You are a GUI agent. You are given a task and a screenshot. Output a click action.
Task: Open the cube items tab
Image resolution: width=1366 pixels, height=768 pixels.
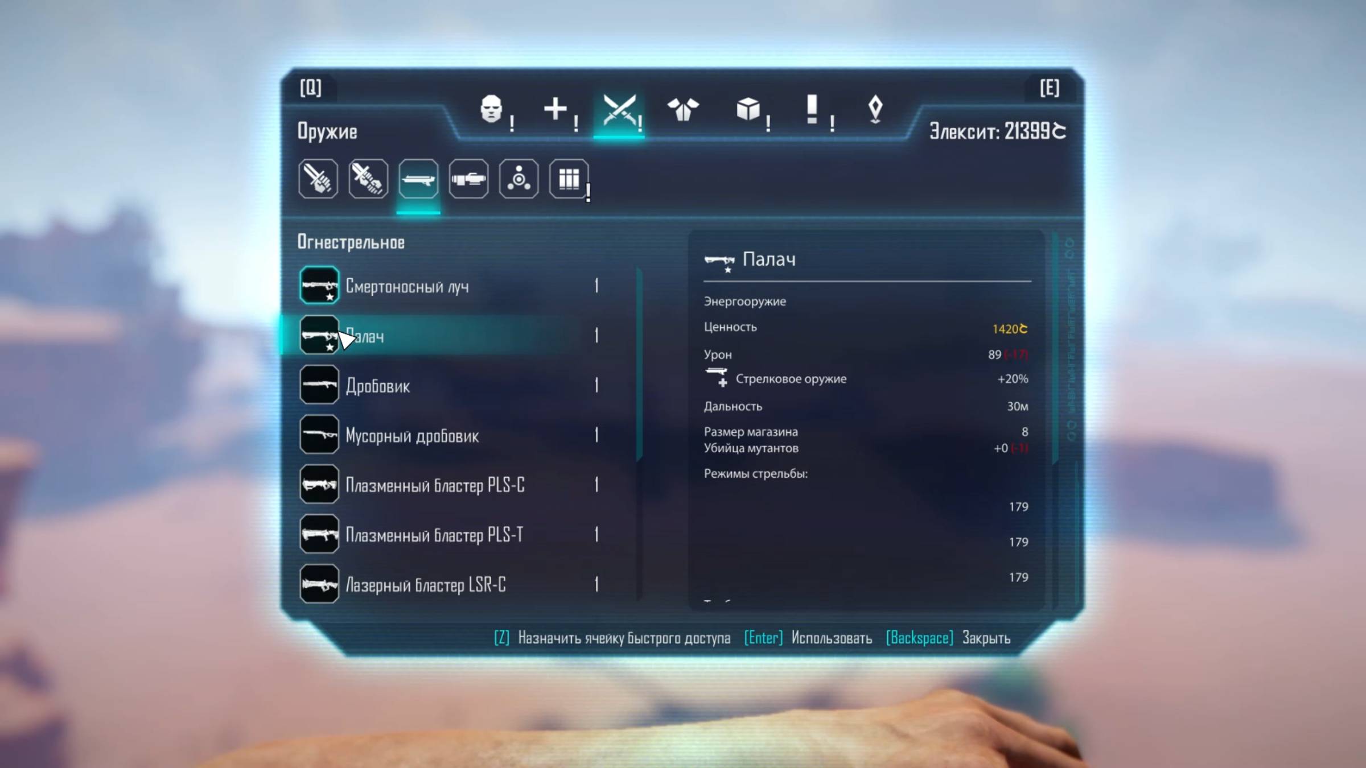click(x=748, y=109)
